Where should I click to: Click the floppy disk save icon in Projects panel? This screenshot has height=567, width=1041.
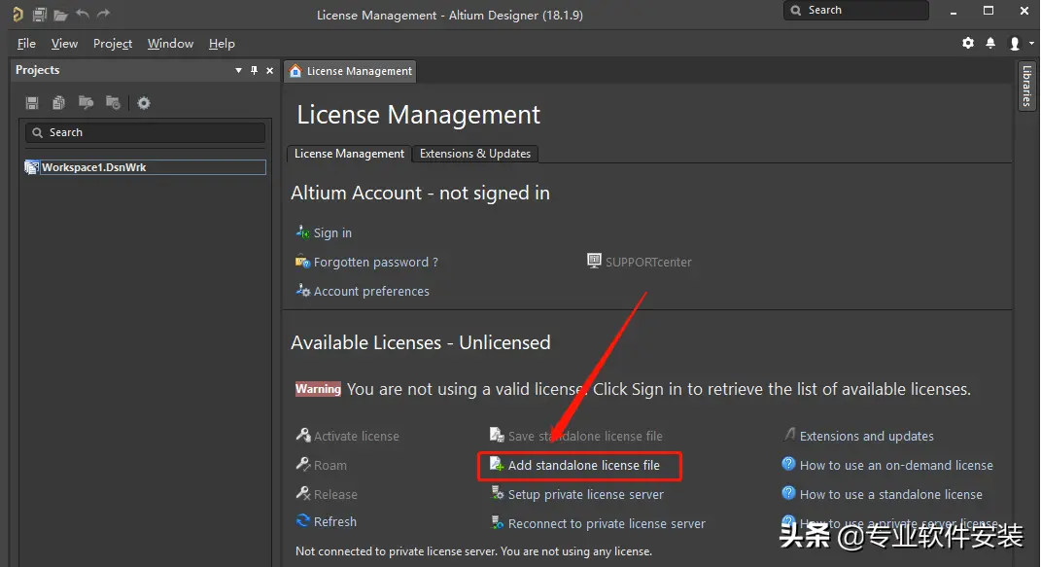pos(32,103)
